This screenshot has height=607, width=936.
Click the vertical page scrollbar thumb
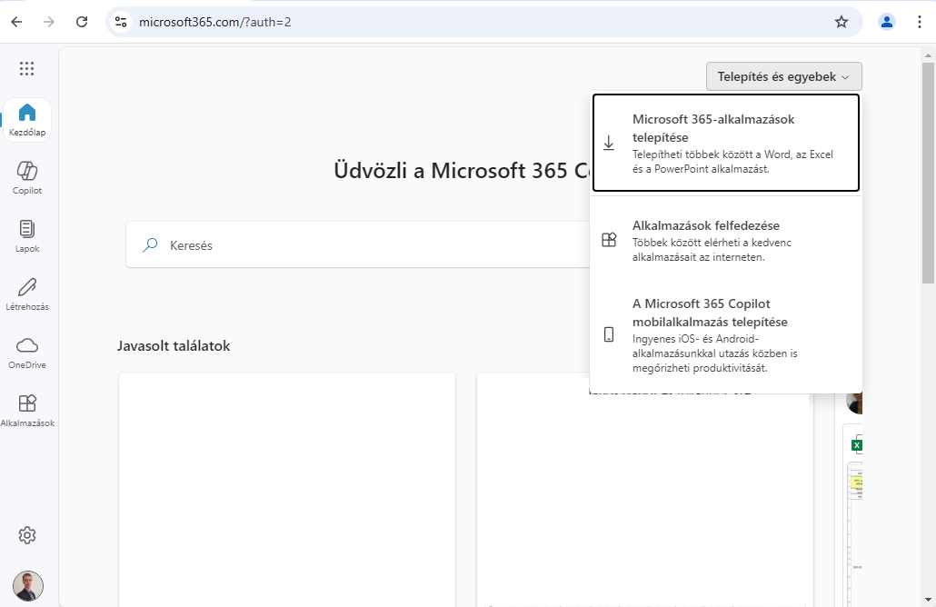pos(928,173)
